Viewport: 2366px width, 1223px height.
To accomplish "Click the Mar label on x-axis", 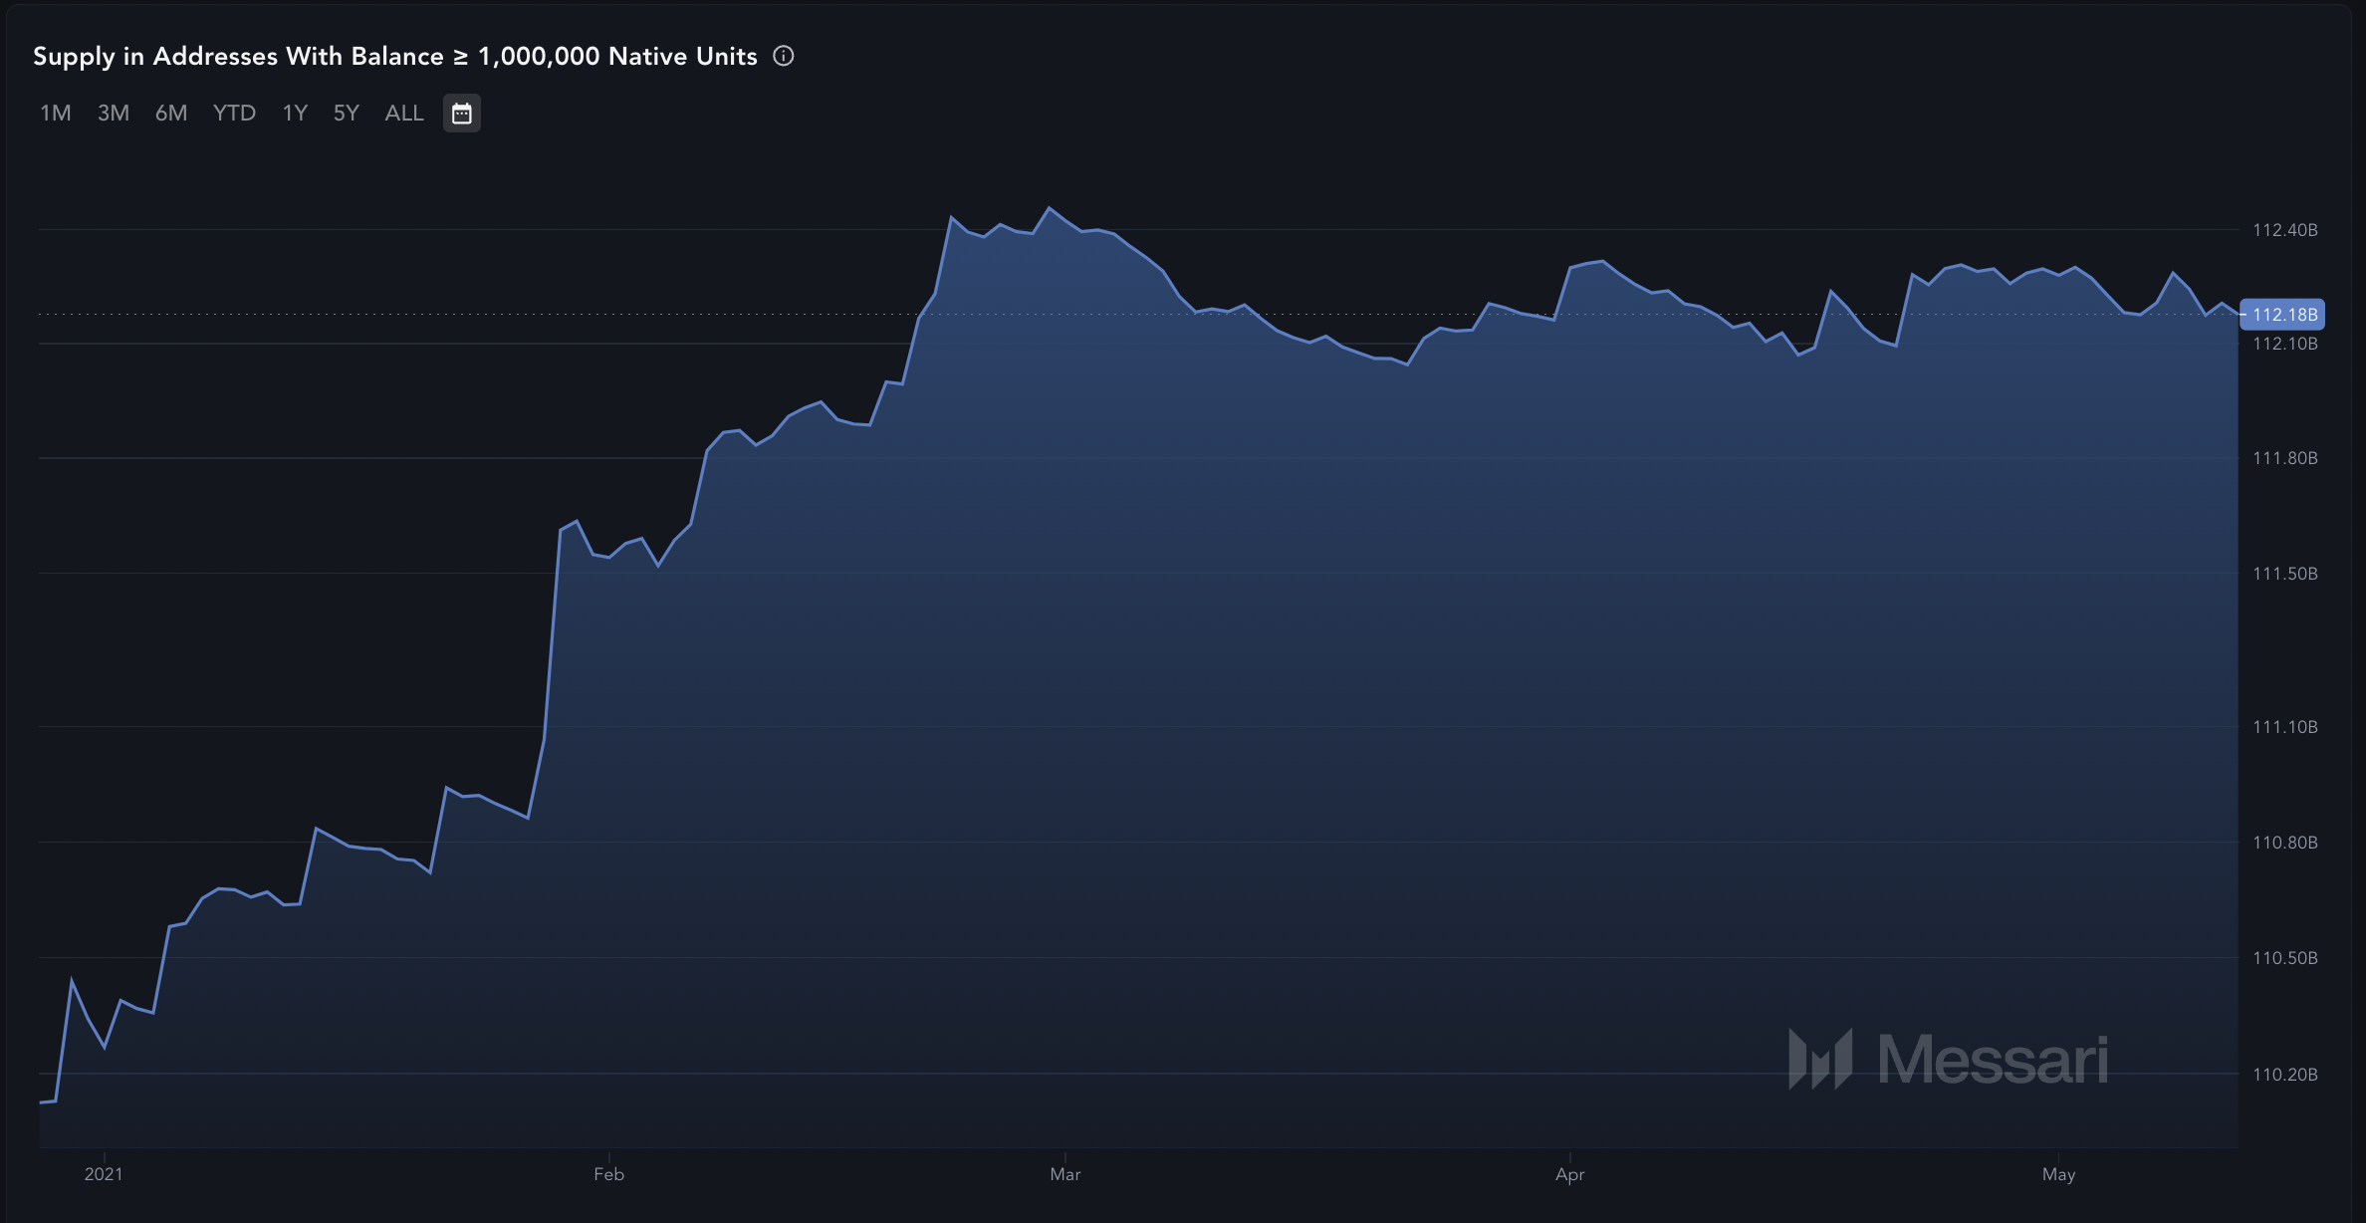I will pos(1065,1174).
